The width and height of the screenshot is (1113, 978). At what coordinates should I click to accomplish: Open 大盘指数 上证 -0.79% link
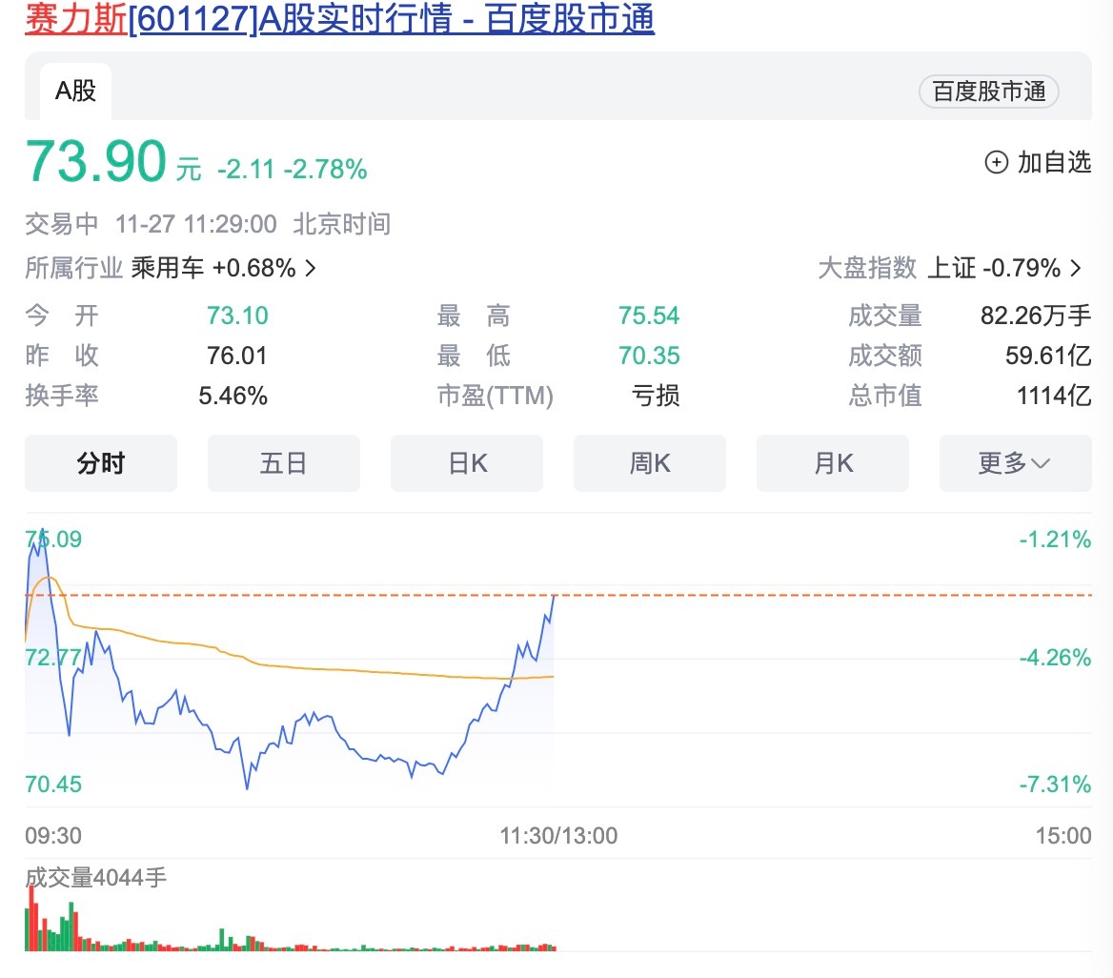coord(950,269)
